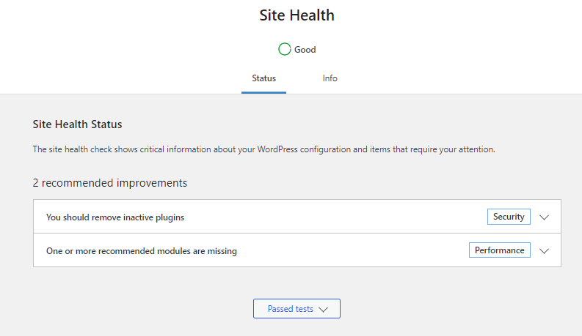Switch to the Status tab
The height and width of the screenshot is (336, 582).
264,78
